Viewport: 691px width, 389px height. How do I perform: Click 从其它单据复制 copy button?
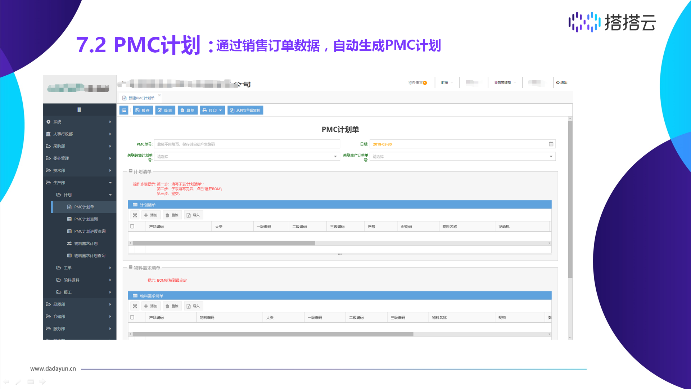[x=245, y=110]
